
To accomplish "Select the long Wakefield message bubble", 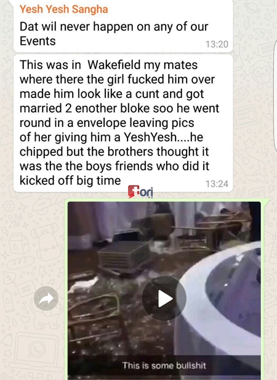I will (123, 123).
